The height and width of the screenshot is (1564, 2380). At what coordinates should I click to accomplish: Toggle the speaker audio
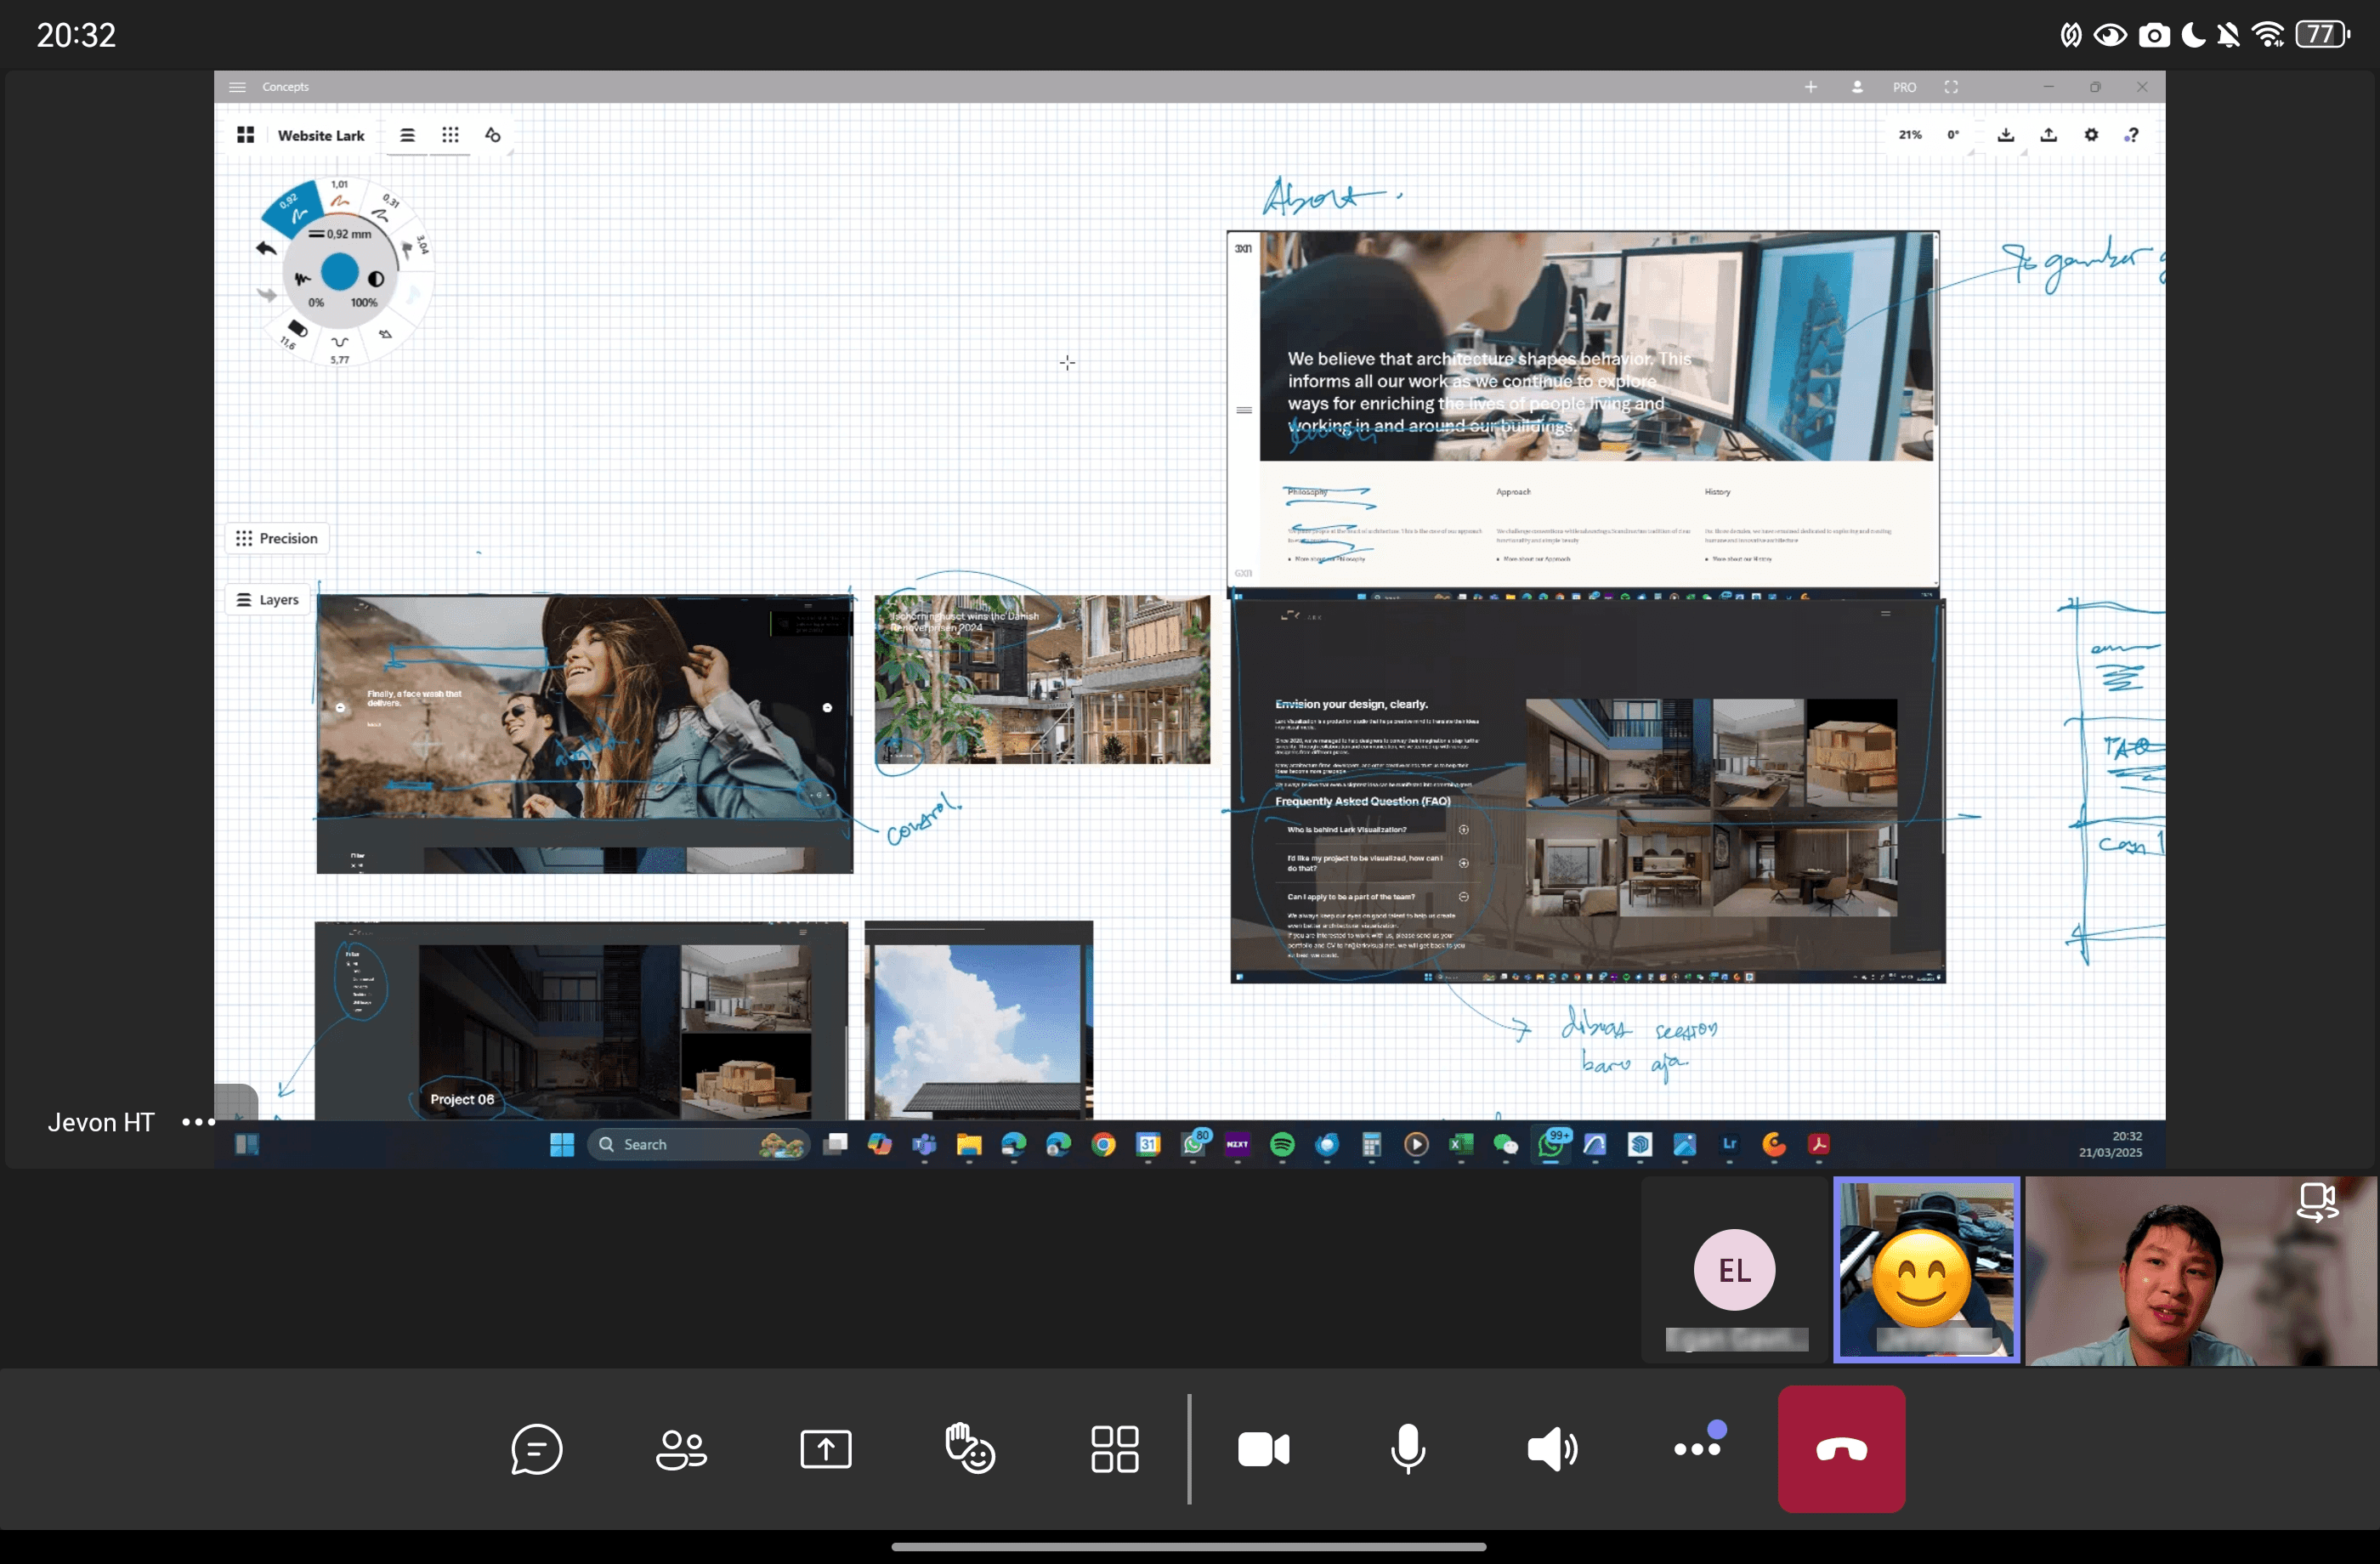pos(1552,1449)
